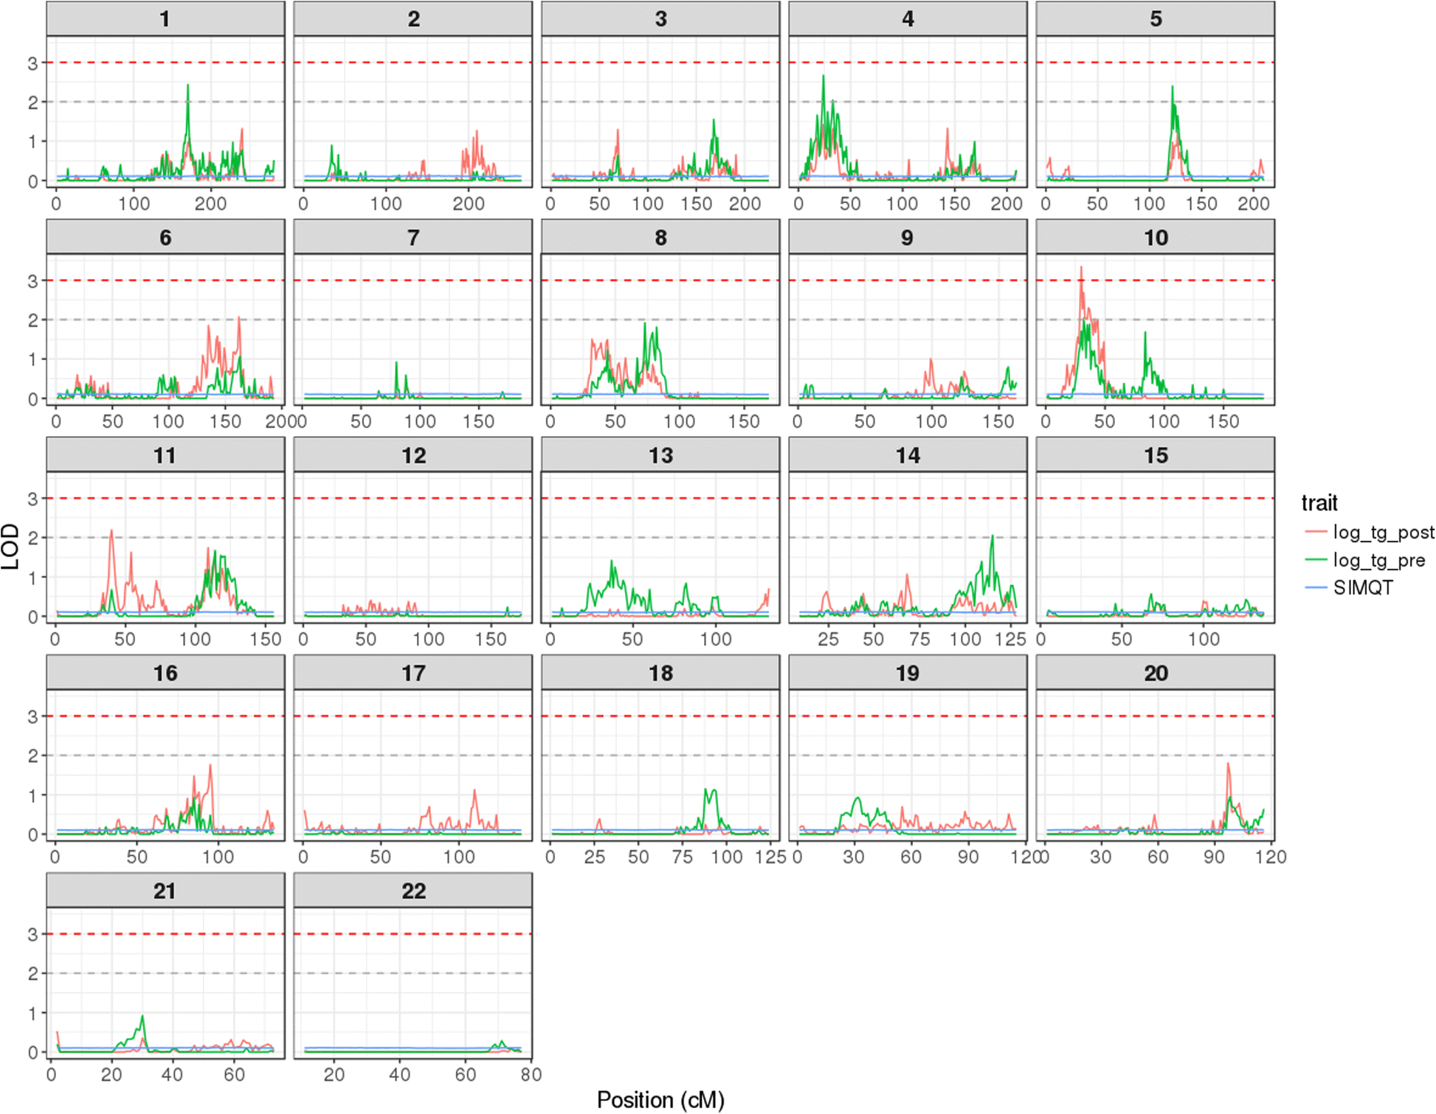Click the chromosome 16 panel header

pyautogui.click(x=165, y=672)
